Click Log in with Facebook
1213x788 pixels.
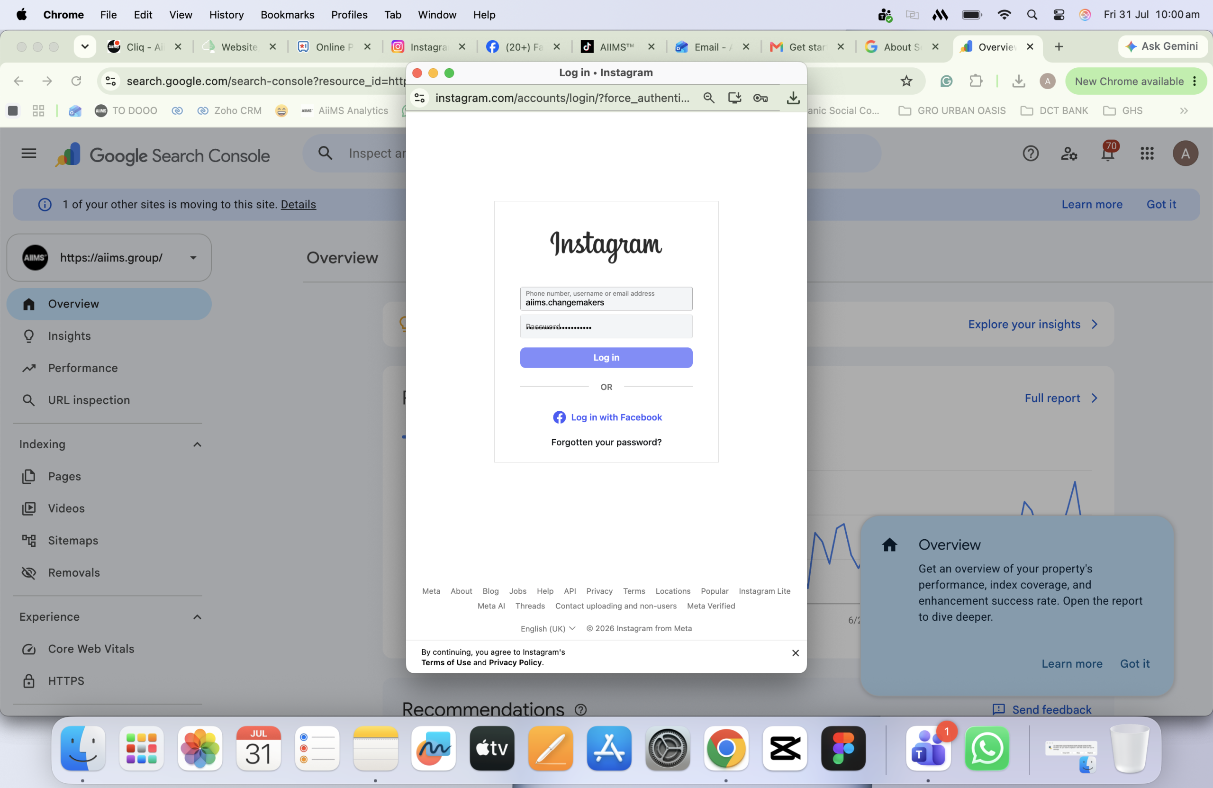click(607, 417)
